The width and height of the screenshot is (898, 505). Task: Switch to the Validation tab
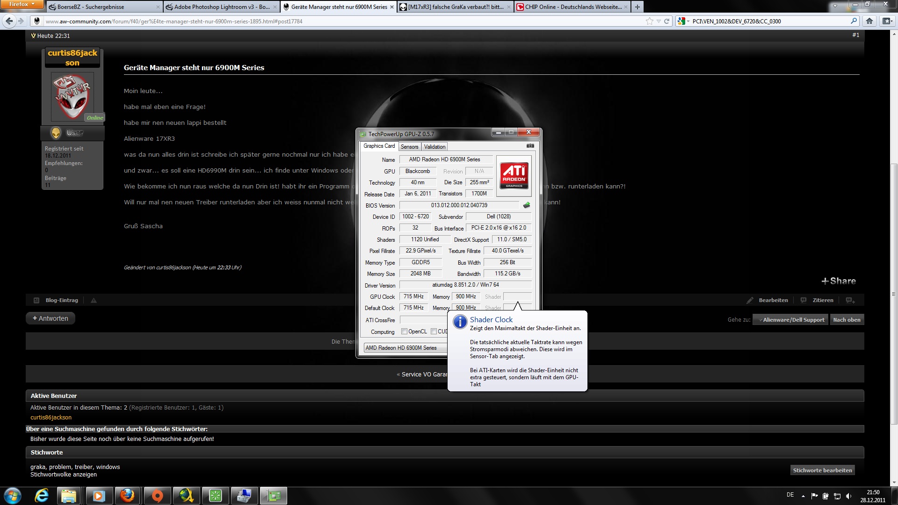[x=435, y=147]
